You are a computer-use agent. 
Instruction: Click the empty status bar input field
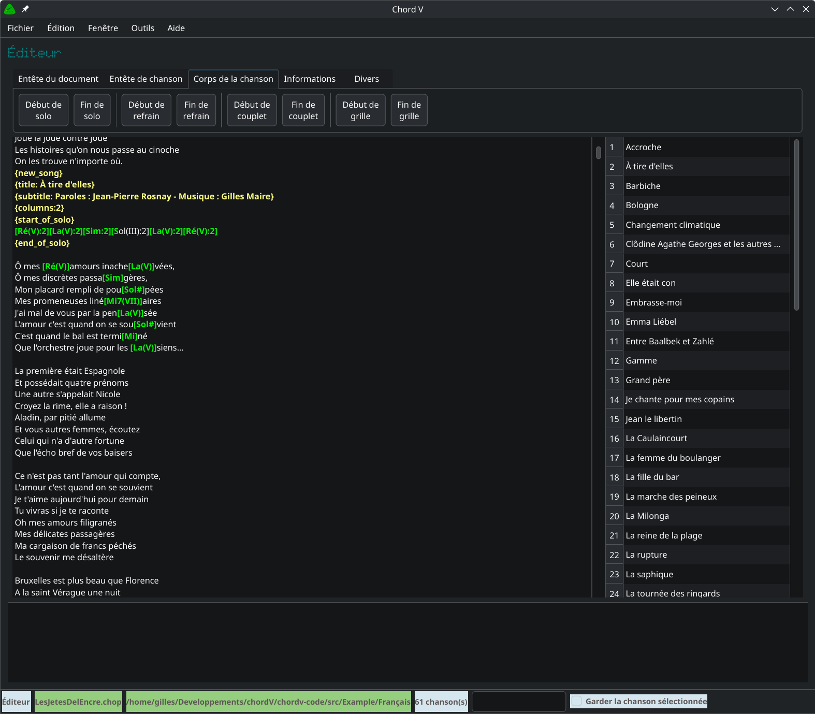tap(519, 702)
